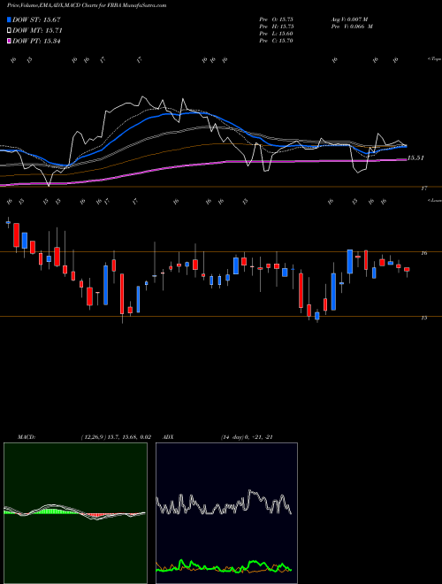Click the MACD '(12,26,9) 15.7, 15.68, 0.02' readout
Screen dimensions: 442x584
[x=116, y=437]
